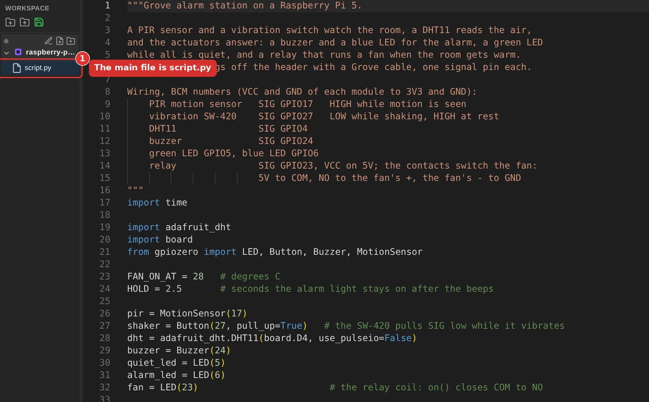Click the 'vibration SW-420' wiring row
649x402 pixels.
pos(324,116)
